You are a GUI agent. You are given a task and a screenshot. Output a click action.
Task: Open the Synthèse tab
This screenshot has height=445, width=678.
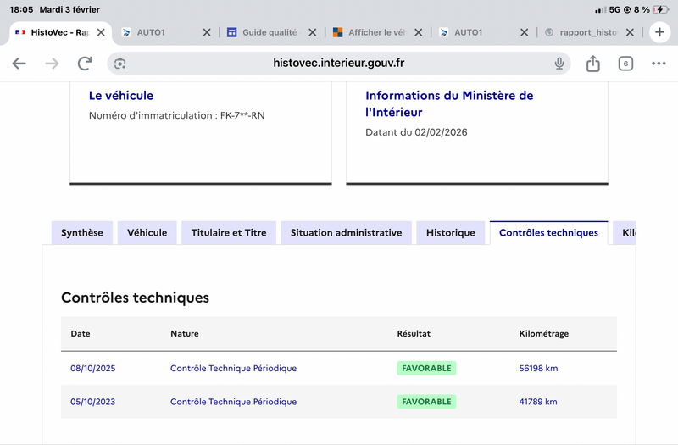coord(82,233)
